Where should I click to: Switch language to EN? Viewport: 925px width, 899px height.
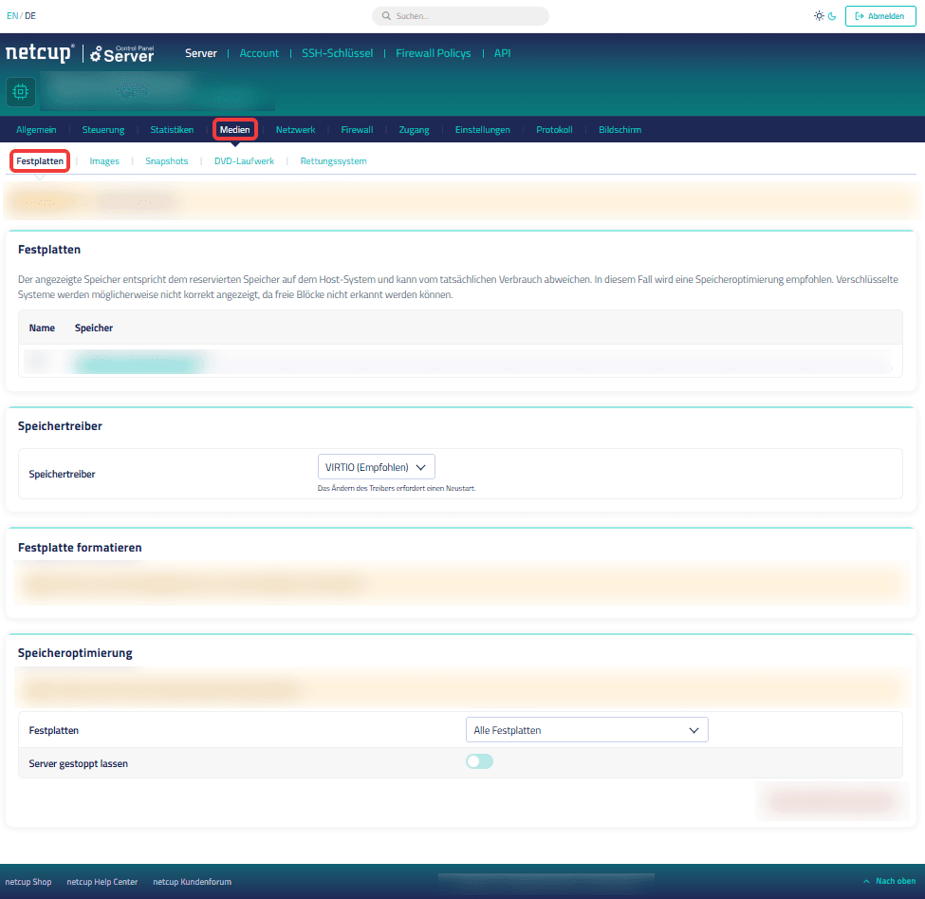click(x=12, y=16)
